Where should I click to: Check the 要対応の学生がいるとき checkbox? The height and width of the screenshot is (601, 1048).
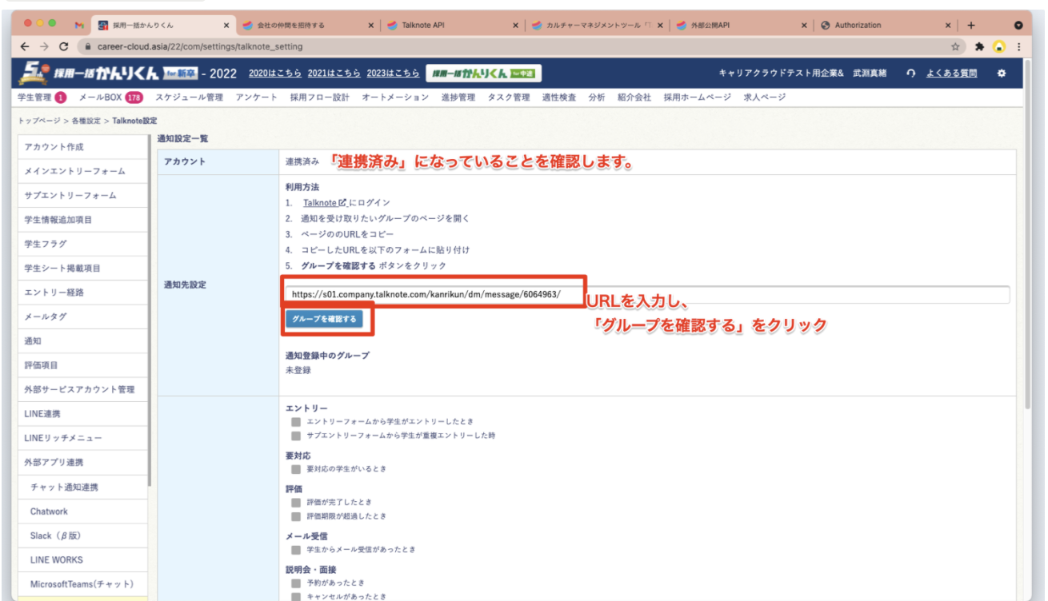click(296, 468)
